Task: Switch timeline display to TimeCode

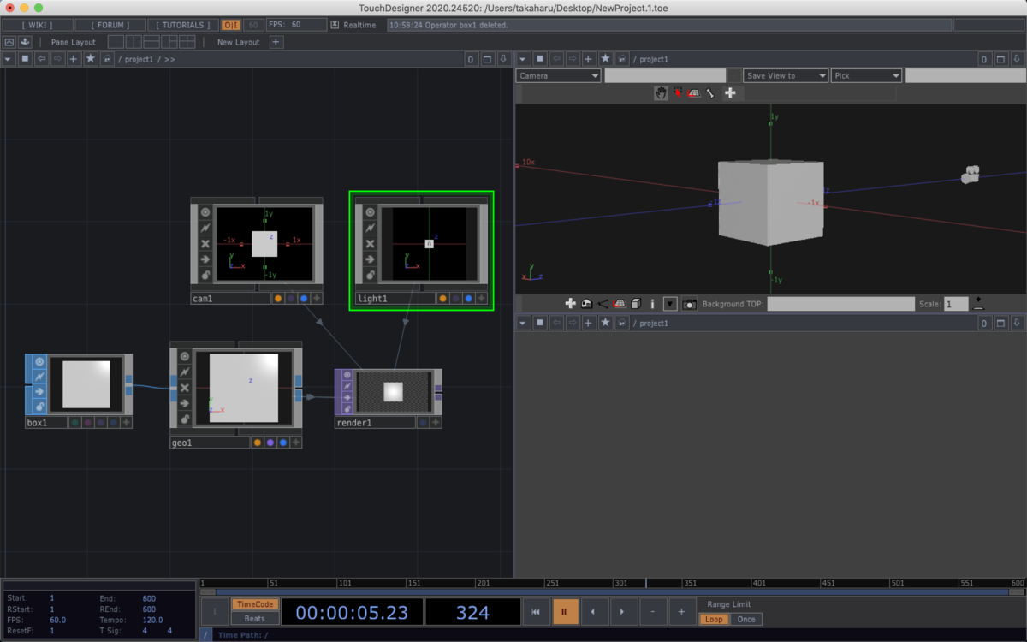Action: click(255, 604)
